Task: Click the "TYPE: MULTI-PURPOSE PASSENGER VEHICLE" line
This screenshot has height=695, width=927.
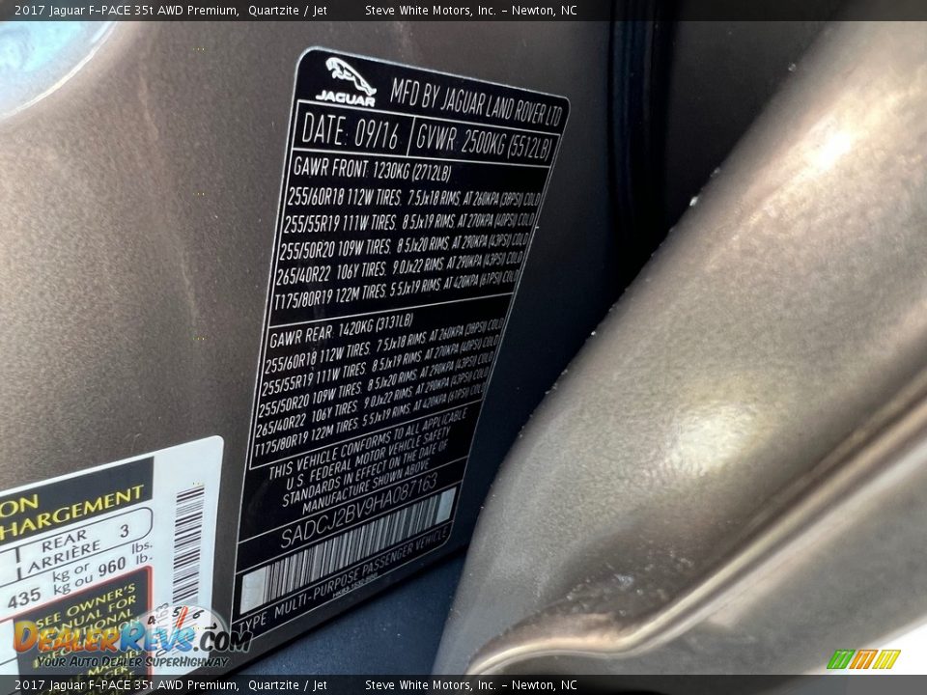Action: (x=342, y=580)
